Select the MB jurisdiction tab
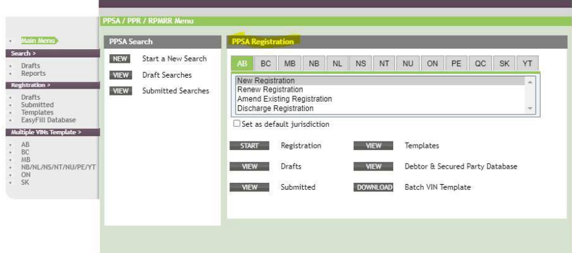The image size is (572, 253). pyautogui.click(x=290, y=64)
